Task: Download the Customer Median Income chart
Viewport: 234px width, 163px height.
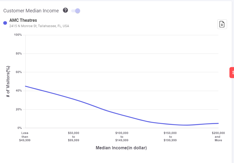Action: click(x=222, y=24)
